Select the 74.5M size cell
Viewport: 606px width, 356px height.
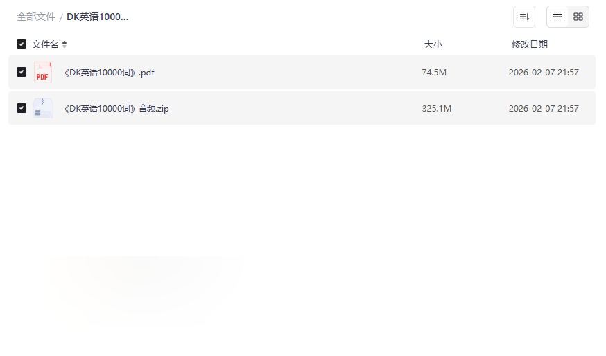coord(434,73)
